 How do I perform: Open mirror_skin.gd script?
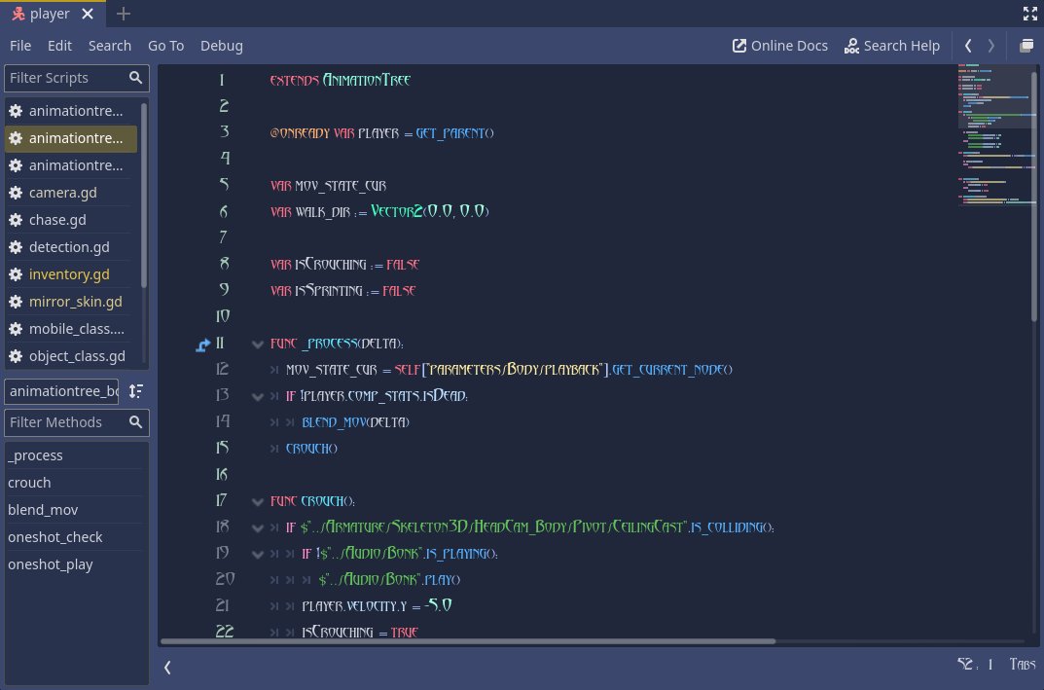click(x=71, y=302)
